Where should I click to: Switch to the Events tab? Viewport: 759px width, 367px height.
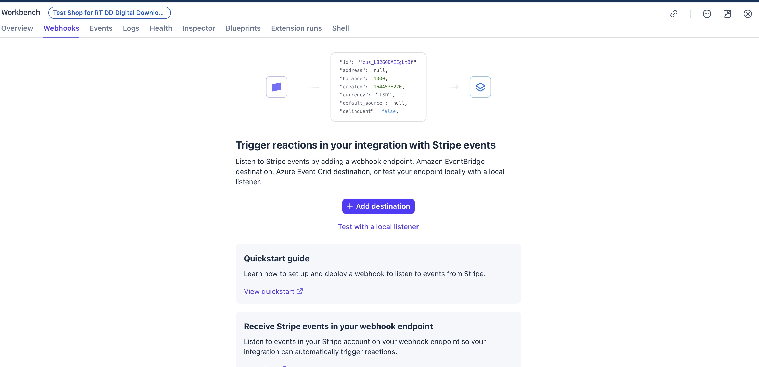[x=101, y=28]
